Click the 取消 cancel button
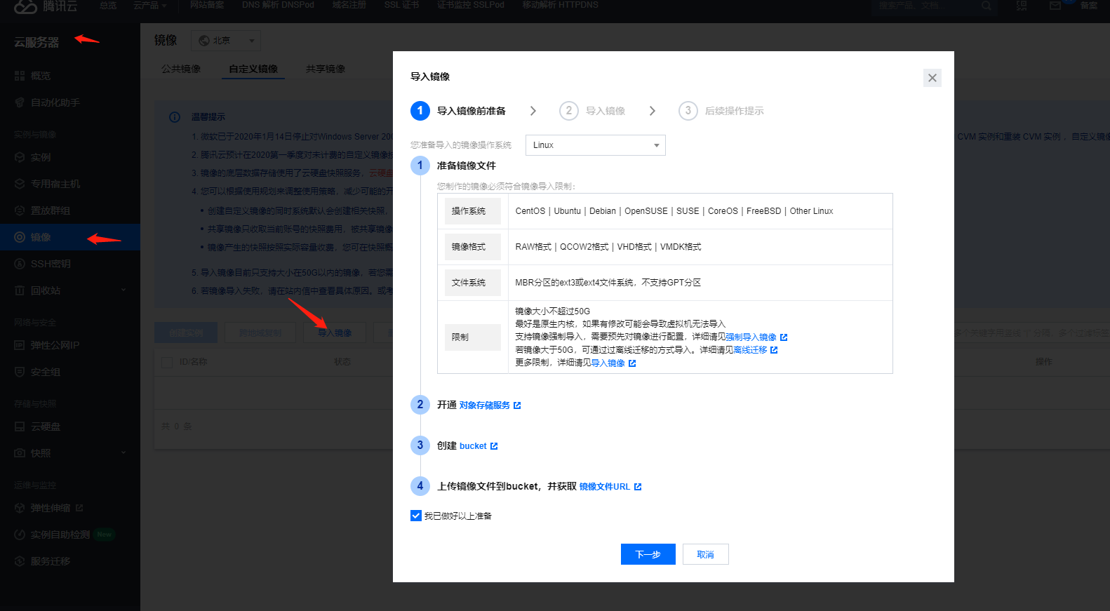 tap(705, 554)
